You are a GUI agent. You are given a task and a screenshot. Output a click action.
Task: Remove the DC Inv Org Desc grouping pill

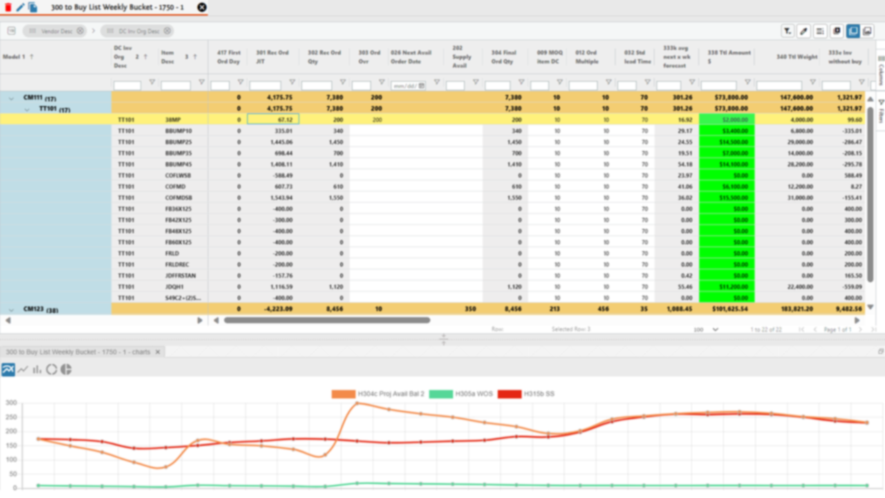tap(167, 30)
